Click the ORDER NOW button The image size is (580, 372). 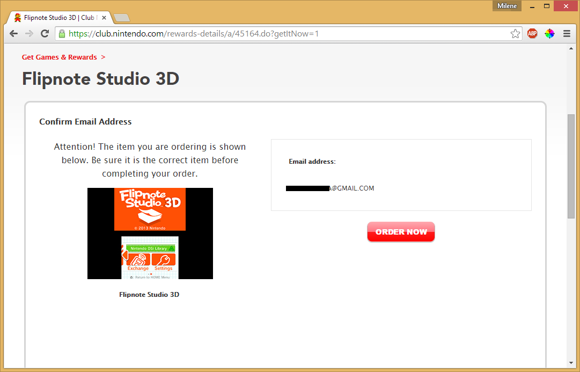401,231
